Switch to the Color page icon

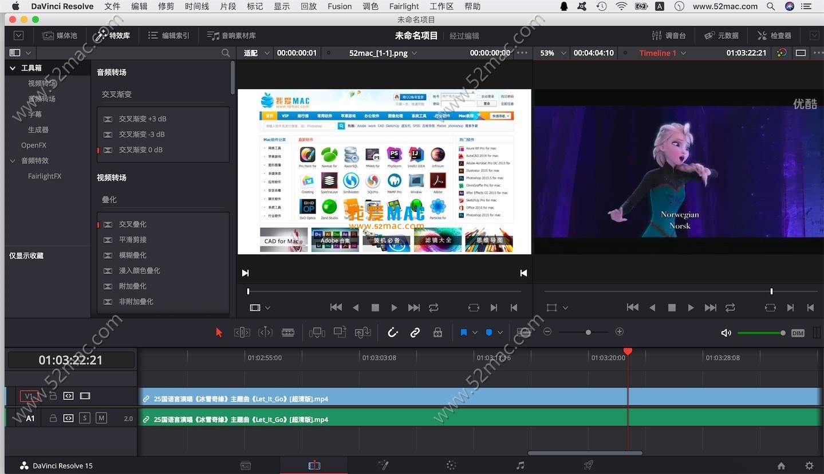[x=451, y=465]
